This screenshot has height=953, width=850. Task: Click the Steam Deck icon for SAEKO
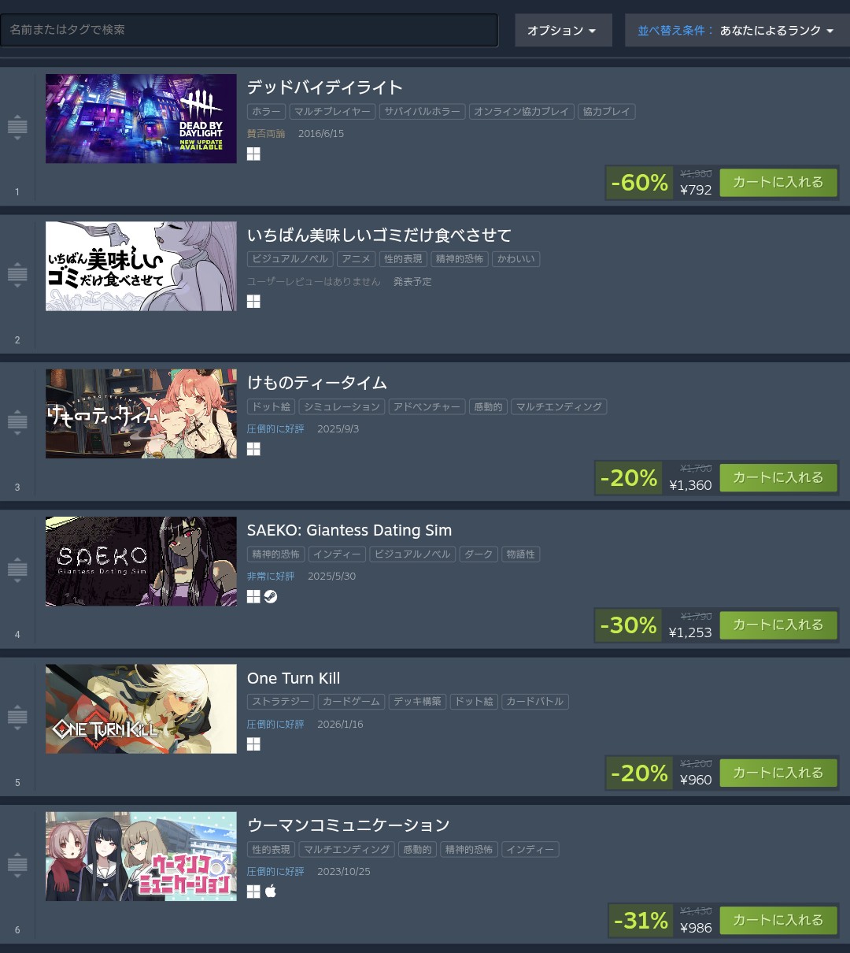[271, 597]
